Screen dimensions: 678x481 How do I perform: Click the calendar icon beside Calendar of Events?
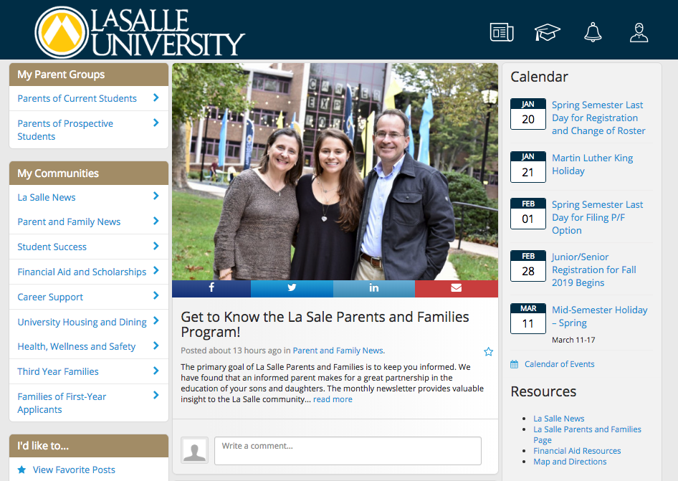pyautogui.click(x=514, y=364)
